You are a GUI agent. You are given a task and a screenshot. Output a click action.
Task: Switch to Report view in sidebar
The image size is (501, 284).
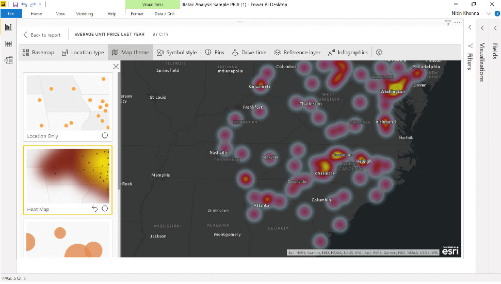[x=8, y=27]
